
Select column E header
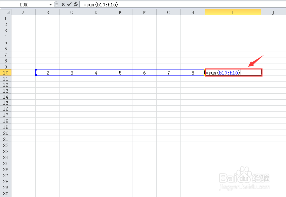[120, 12]
